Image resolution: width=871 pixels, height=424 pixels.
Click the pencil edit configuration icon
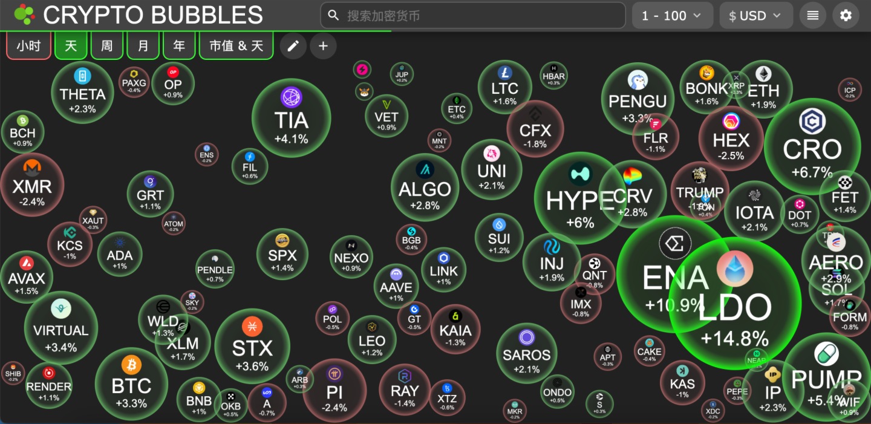(293, 46)
